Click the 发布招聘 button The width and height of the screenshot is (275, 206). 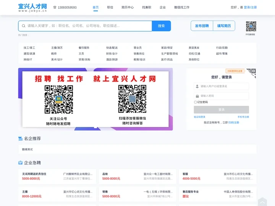[202, 26]
